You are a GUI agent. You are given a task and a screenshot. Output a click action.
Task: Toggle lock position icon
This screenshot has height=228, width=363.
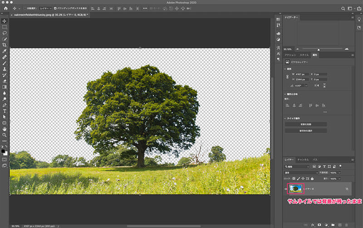coord(303,179)
